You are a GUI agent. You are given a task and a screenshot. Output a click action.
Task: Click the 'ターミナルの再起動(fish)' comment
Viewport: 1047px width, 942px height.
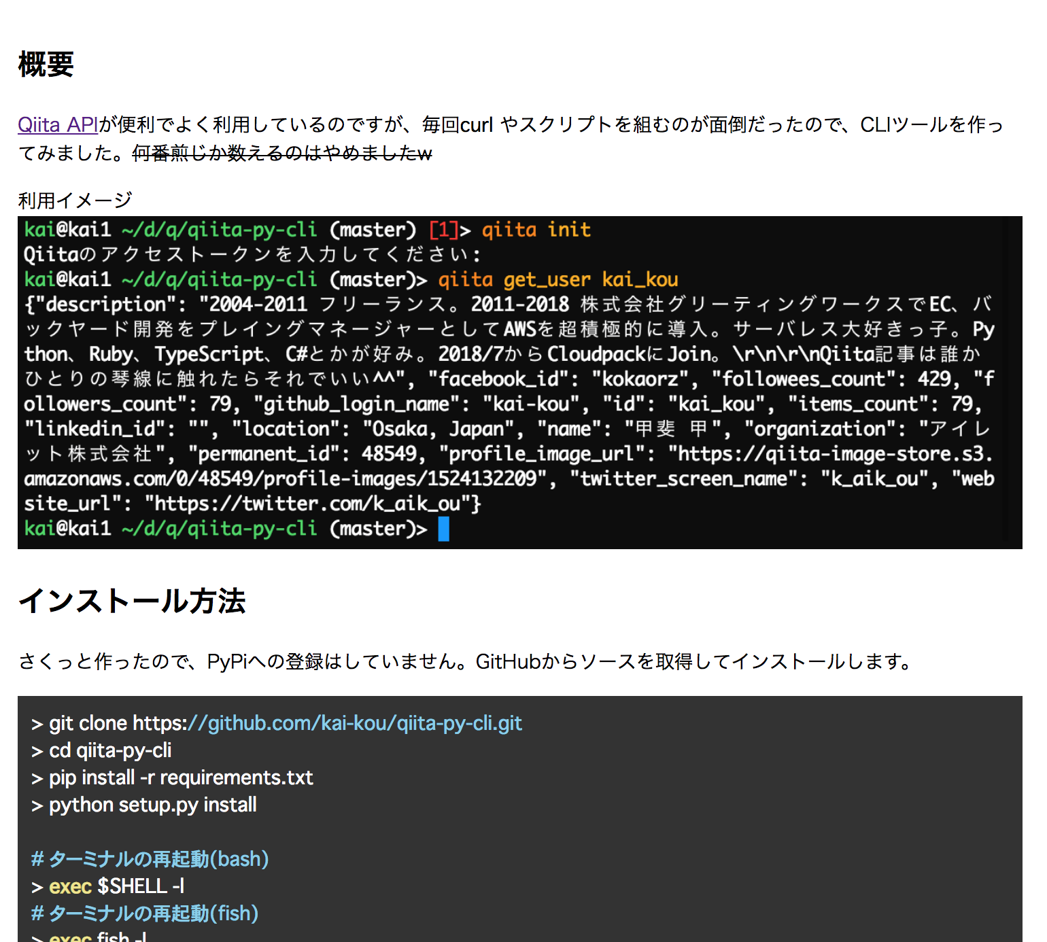(145, 913)
